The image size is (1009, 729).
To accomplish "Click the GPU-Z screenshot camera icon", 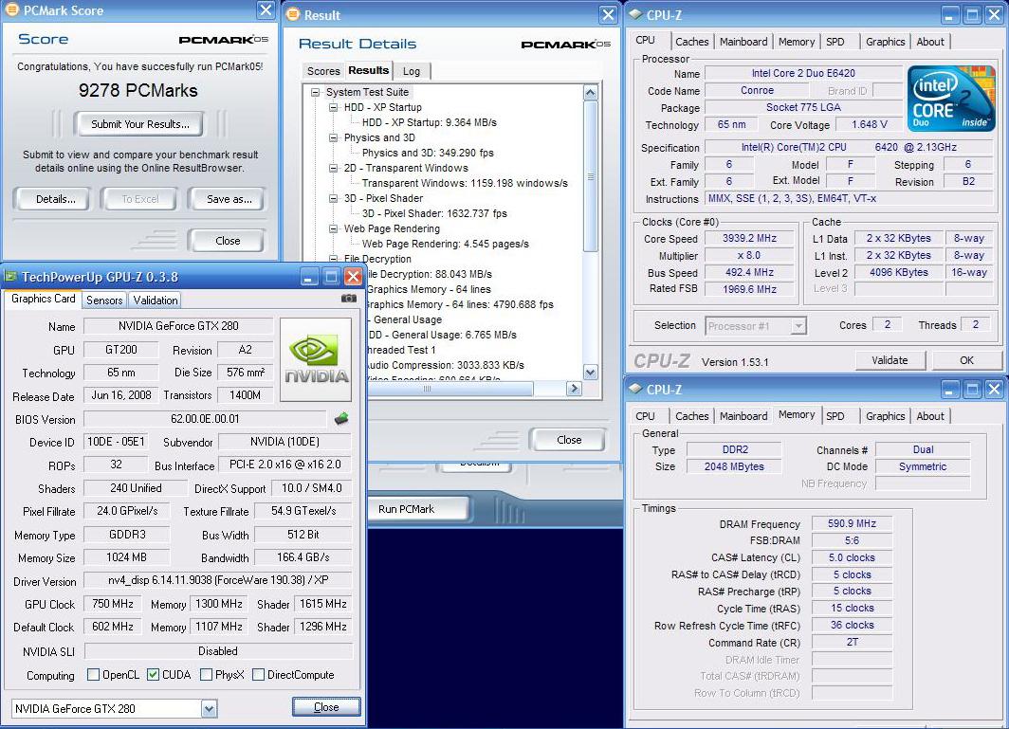I will click(348, 299).
